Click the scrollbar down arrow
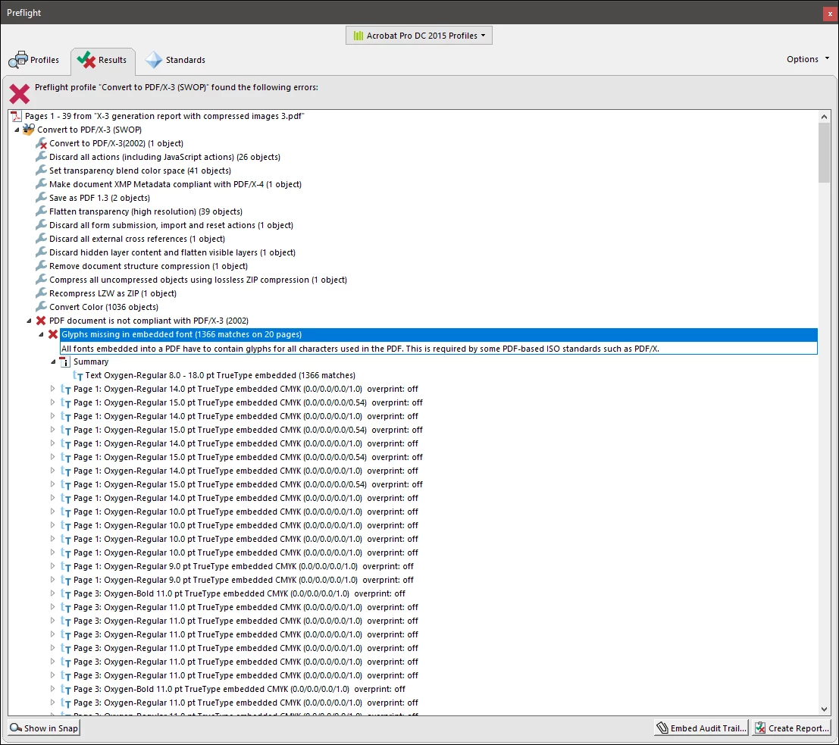839x745 pixels. (x=824, y=709)
